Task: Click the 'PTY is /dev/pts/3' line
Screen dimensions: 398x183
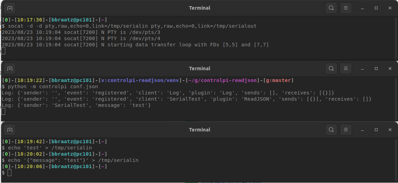Action: pyautogui.click(x=81, y=33)
